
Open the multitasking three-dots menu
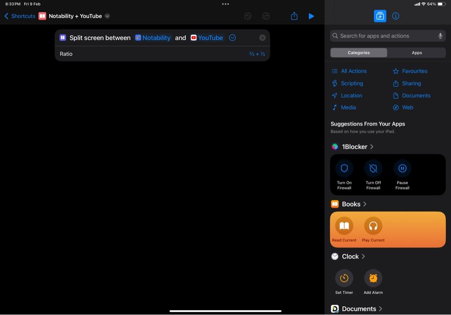[225, 4]
